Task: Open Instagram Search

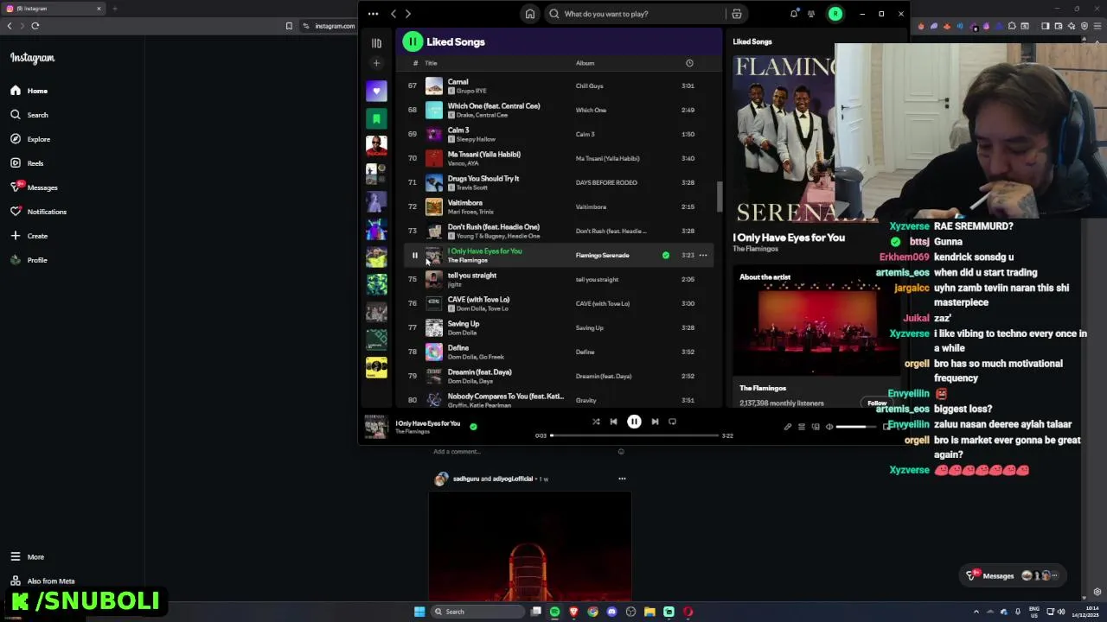Action: point(29,115)
